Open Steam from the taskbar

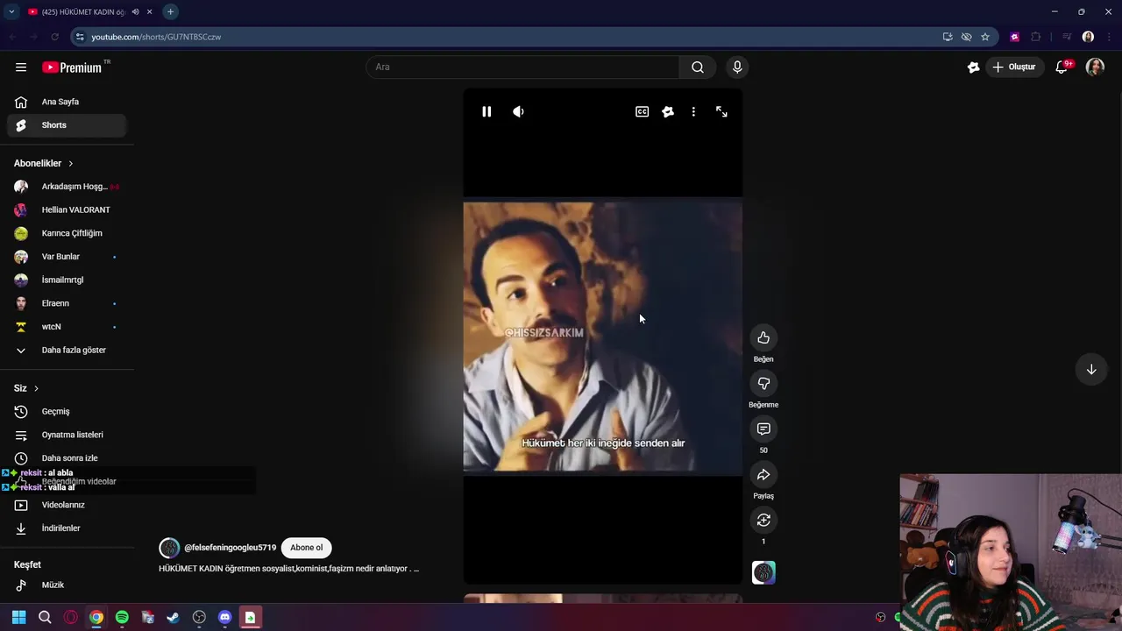point(173,617)
